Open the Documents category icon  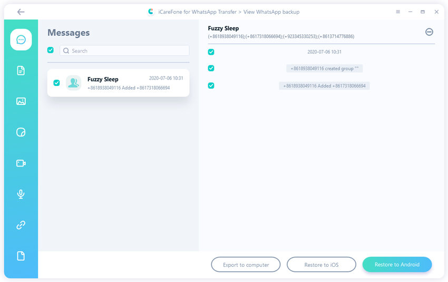coord(21,71)
